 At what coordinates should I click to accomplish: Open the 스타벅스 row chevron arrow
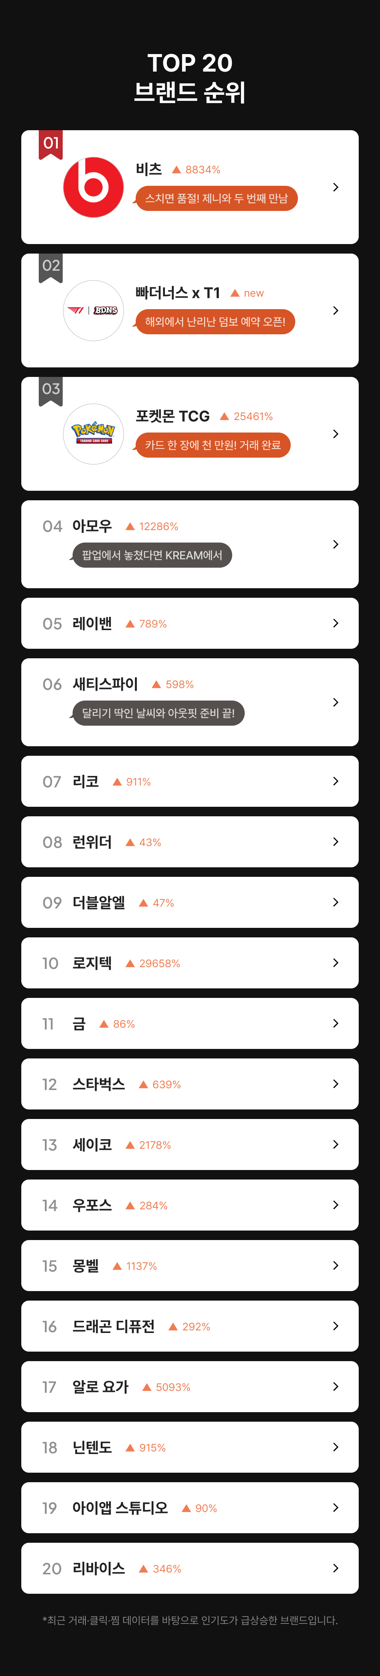[x=335, y=1084]
